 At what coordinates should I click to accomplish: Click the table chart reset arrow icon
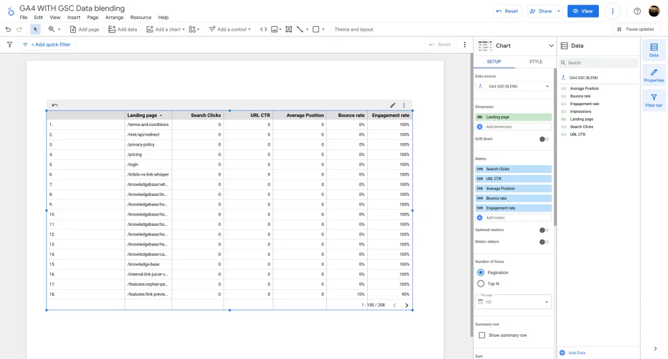pos(55,105)
